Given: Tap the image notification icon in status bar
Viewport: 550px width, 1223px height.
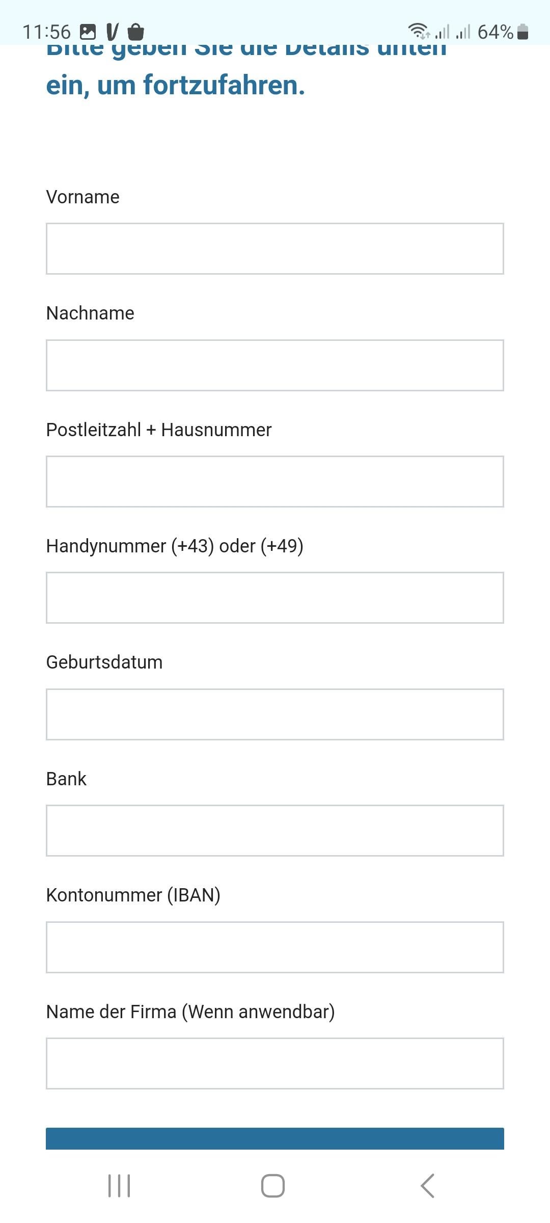Looking at the screenshot, I should [88, 32].
